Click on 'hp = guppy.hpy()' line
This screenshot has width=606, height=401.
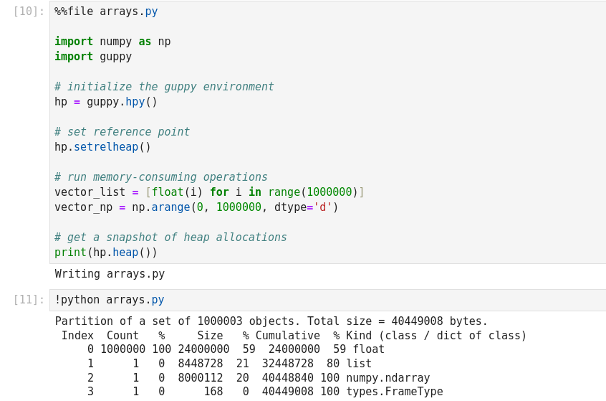tap(106, 102)
